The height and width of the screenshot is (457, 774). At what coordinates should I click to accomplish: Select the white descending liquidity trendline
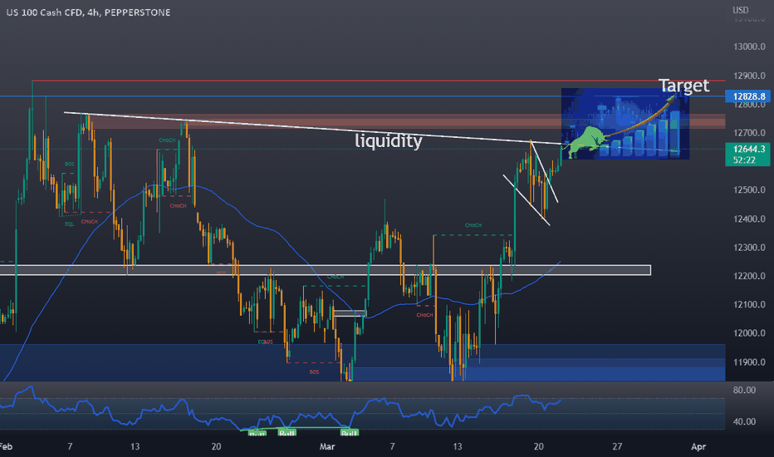tap(313, 129)
